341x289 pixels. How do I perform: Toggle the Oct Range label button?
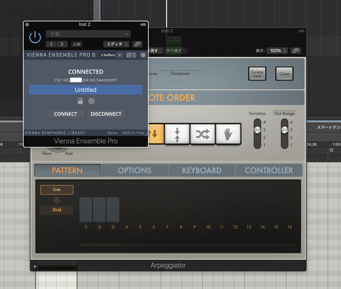pyautogui.click(x=284, y=113)
